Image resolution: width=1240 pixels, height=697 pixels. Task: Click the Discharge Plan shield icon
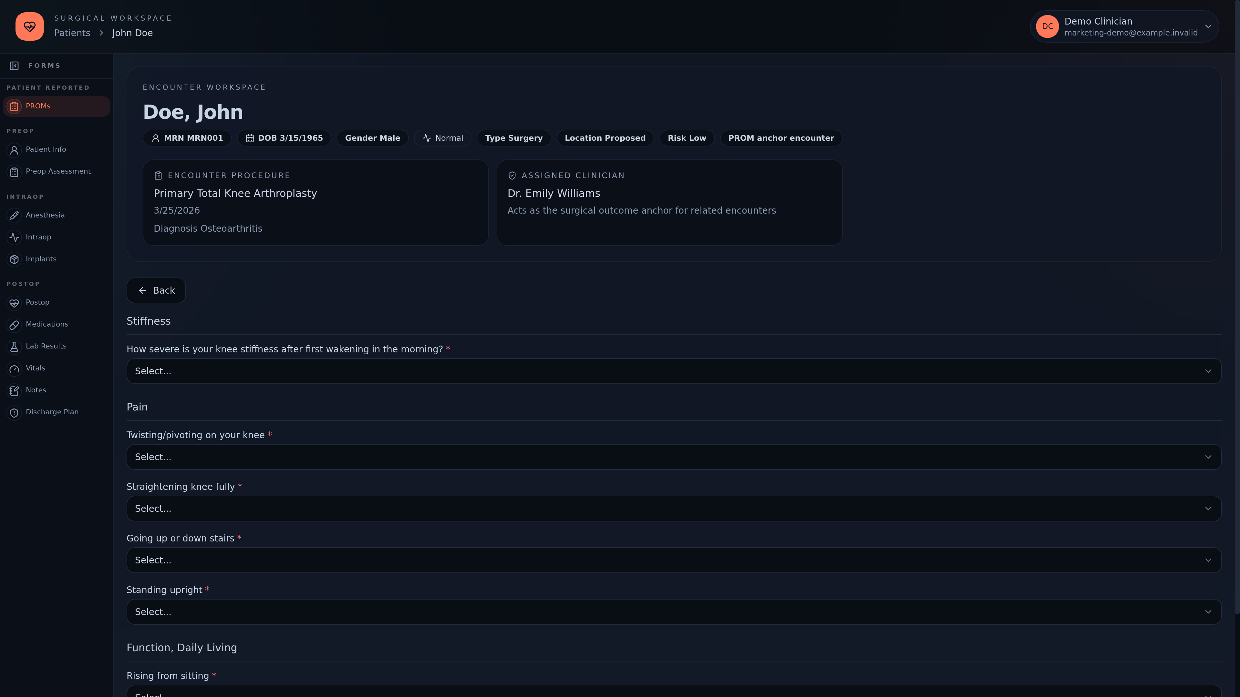tap(15, 412)
